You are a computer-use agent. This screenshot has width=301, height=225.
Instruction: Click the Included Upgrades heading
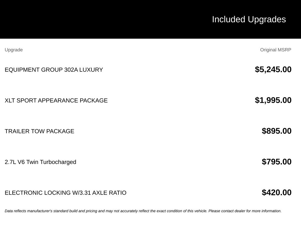click(249, 20)
